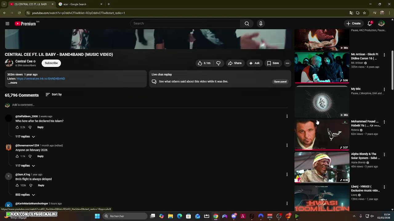The image size is (394, 221).
Task: Open more actions menu under video
Action: point(287,63)
